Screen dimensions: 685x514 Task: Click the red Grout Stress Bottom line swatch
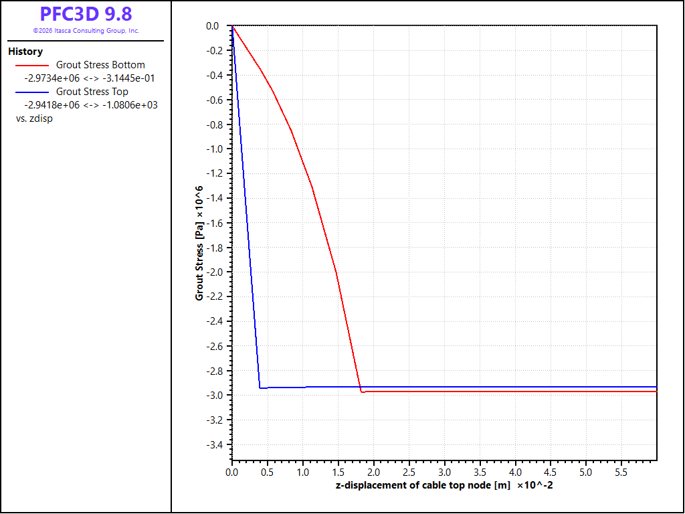click(x=32, y=66)
